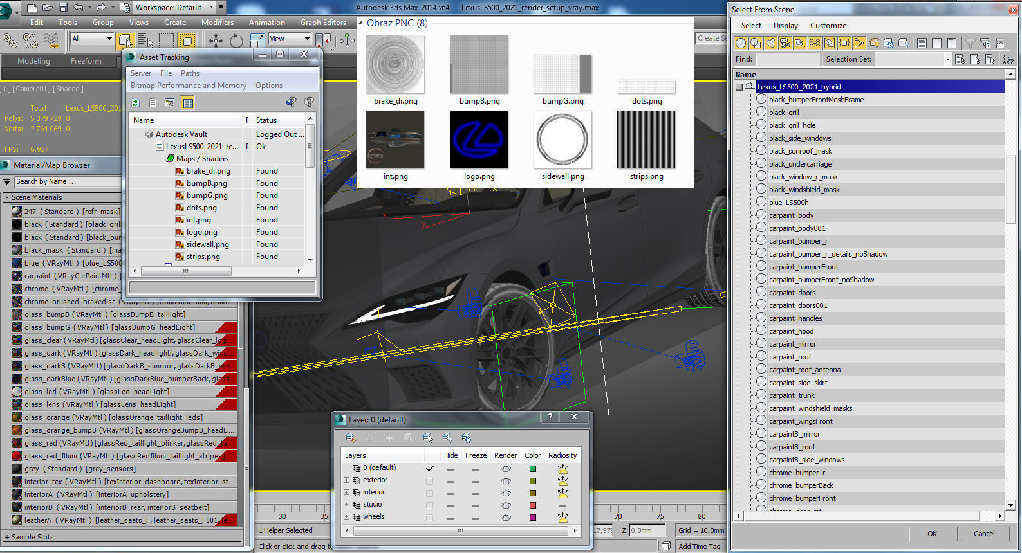Toggle Display Lights filter in Select From Scene
This screenshot has width=1022, height=553.
(x=770, y=43)
